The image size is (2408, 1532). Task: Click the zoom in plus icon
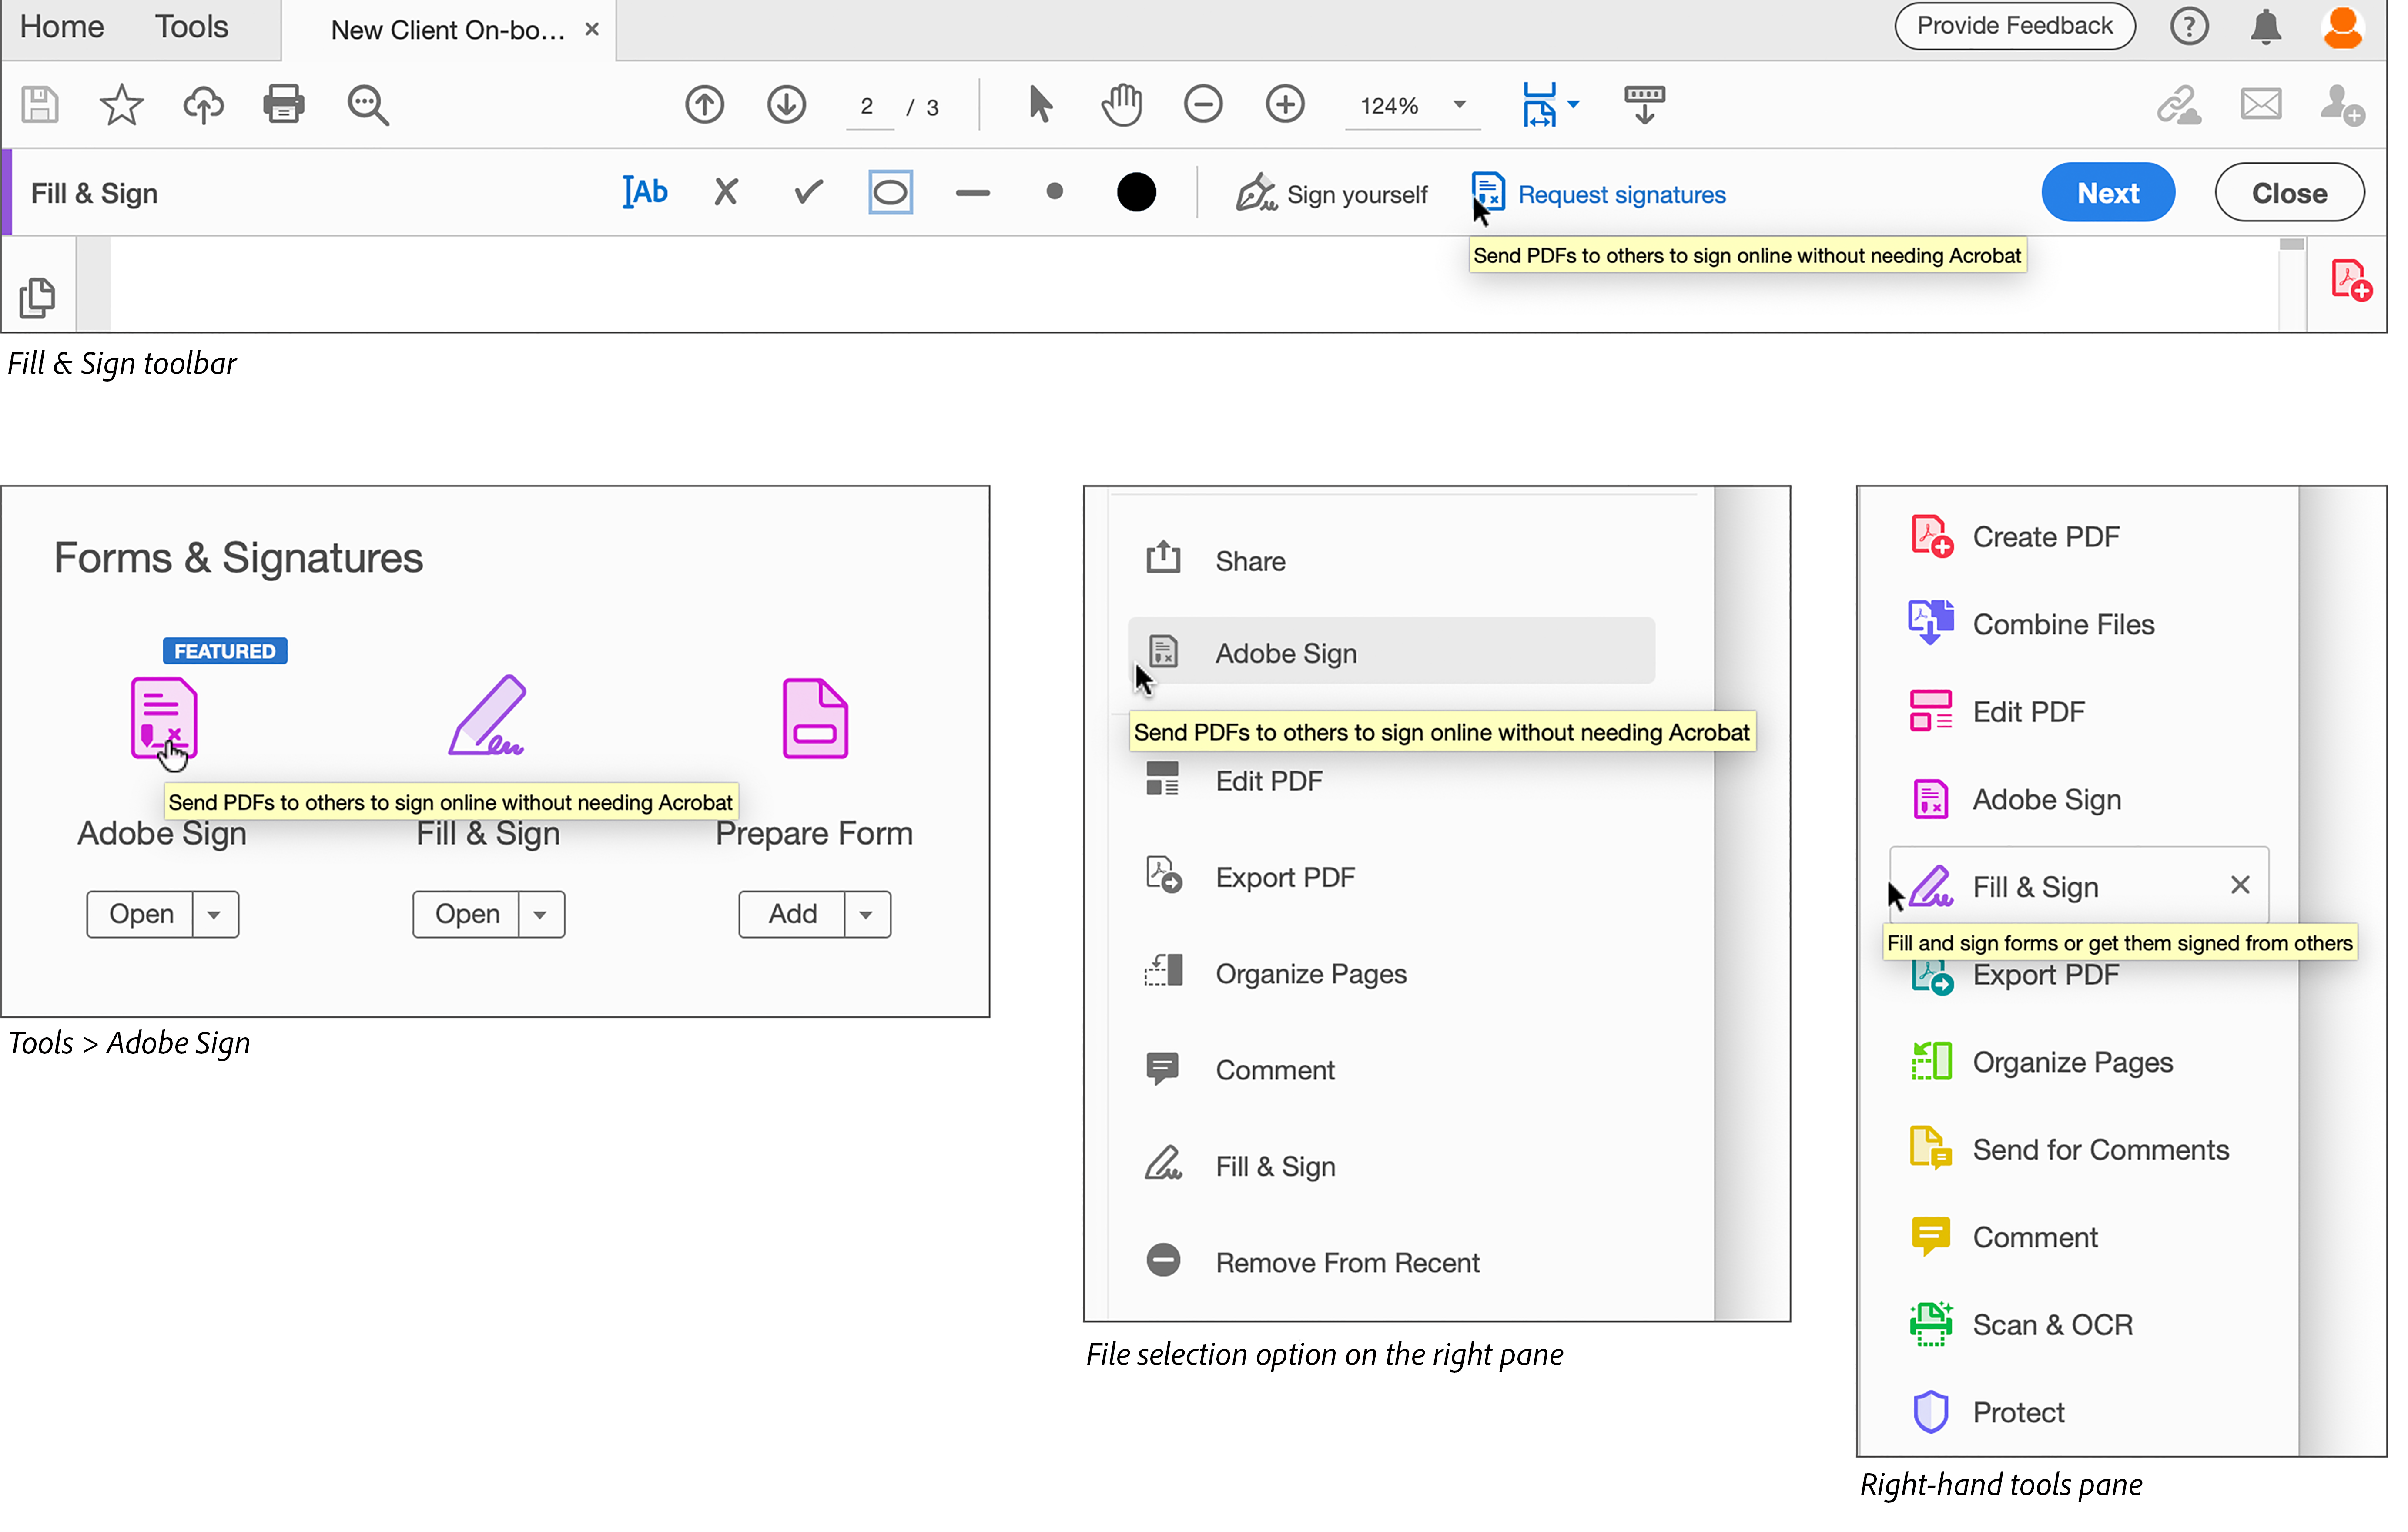pos(1285,104)
